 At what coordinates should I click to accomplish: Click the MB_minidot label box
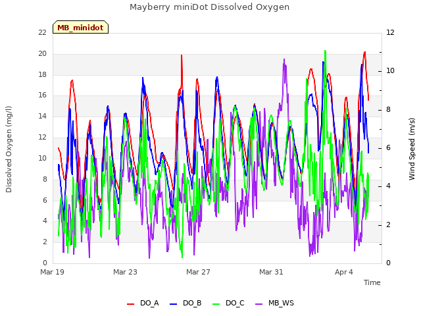pos(80,27)
